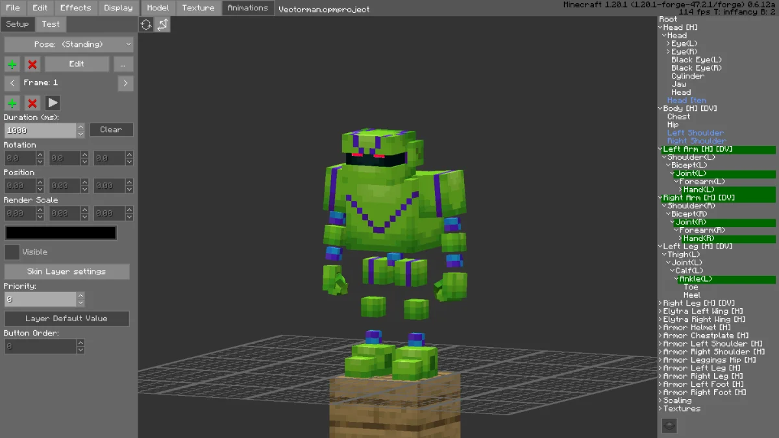
Task: Click the black color swatch bar
Action: coord(61,232)
